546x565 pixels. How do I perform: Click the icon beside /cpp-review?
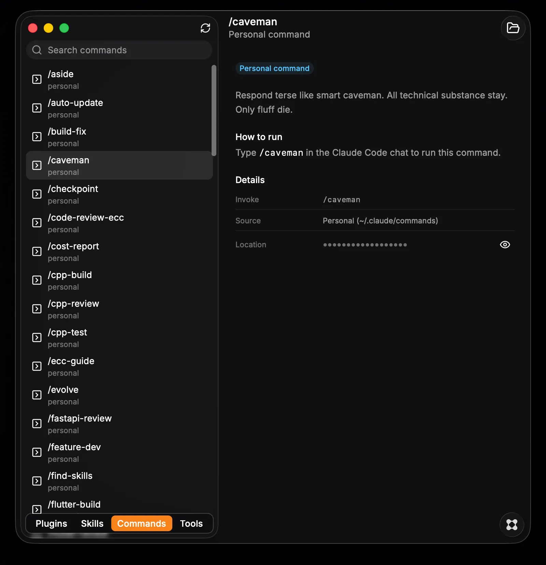[x=37, y=309]
